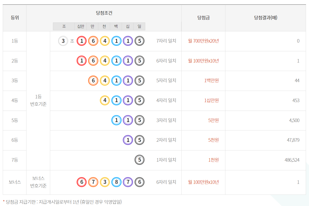Click the gray ball 5 in the 7등 row
This screenshot has height=206, width=309.
(140, 160)
